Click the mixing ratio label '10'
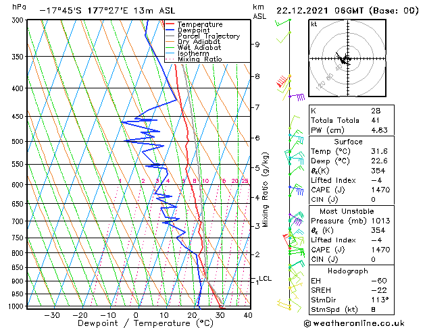This screenshot has height=328, width=425. click(205, 181)
